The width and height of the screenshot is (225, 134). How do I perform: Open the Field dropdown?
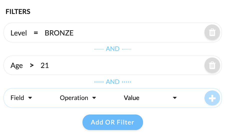tap(21, 98)
